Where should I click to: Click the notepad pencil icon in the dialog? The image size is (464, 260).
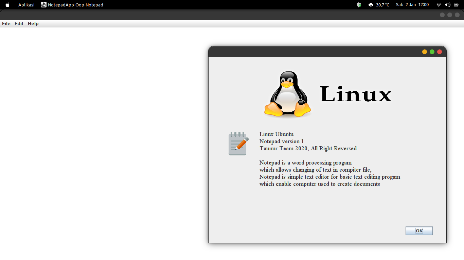(x=238, y=143)
